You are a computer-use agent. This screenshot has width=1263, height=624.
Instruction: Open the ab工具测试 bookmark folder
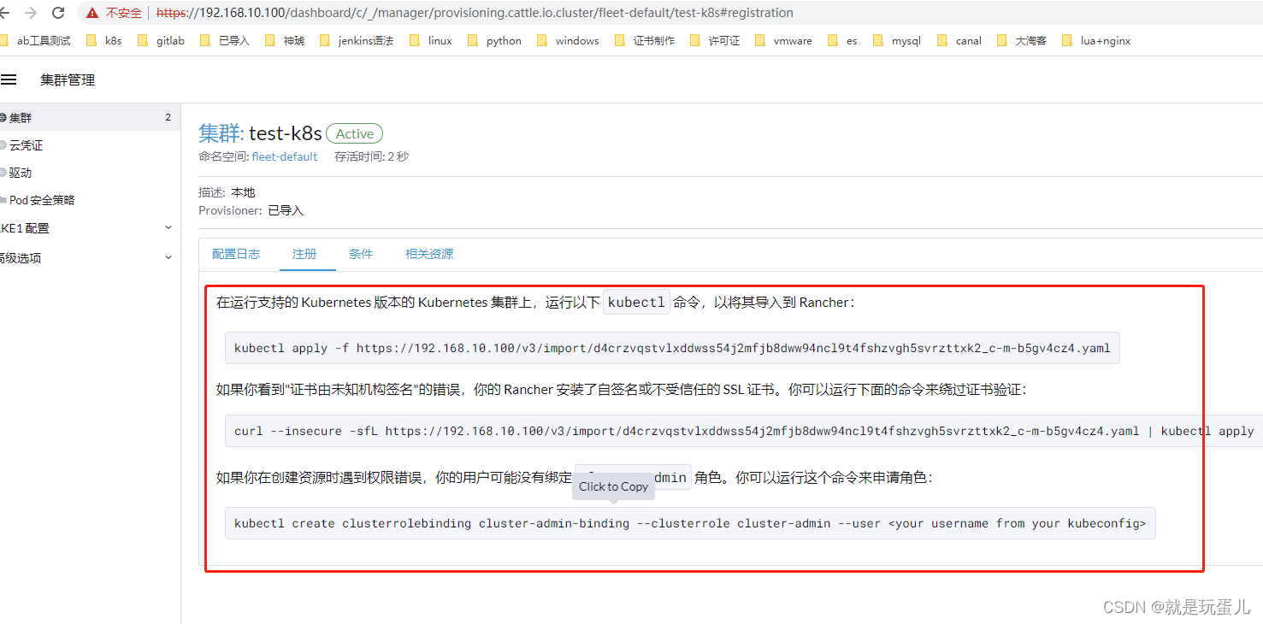point(35,40)
